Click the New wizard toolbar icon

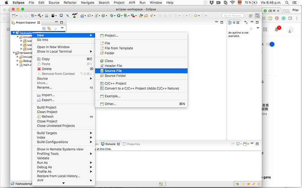pos(14,15)
